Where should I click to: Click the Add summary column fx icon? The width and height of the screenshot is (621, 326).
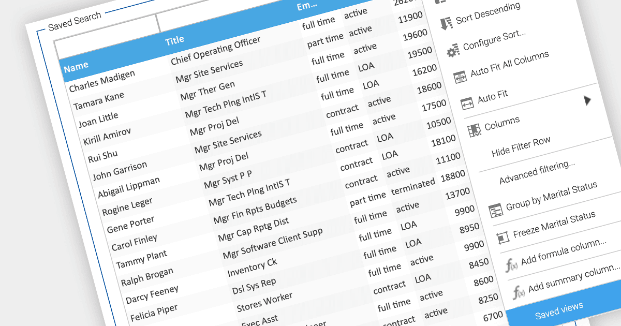tap(519, 293)
